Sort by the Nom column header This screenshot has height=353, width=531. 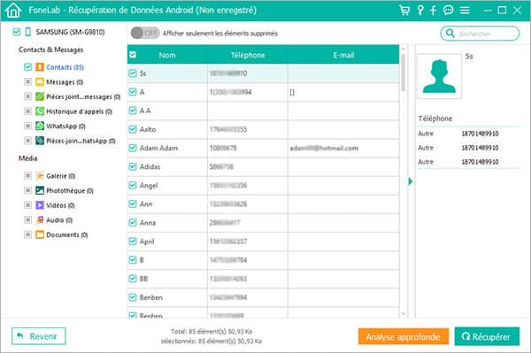[x=167, y=55]
